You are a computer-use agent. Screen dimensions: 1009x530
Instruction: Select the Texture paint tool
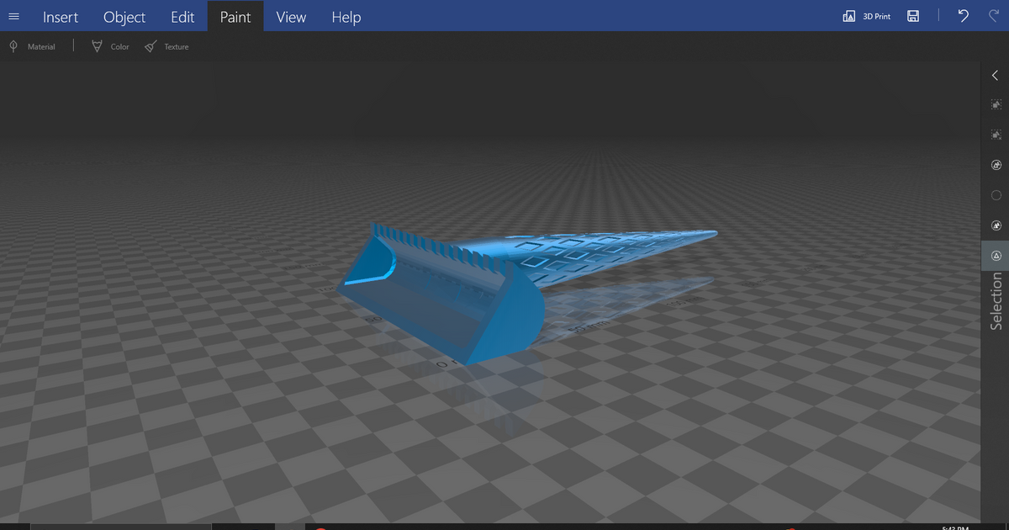166,46
